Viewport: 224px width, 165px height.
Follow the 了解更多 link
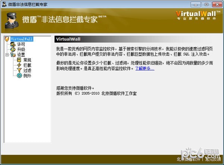click(145, 68)
